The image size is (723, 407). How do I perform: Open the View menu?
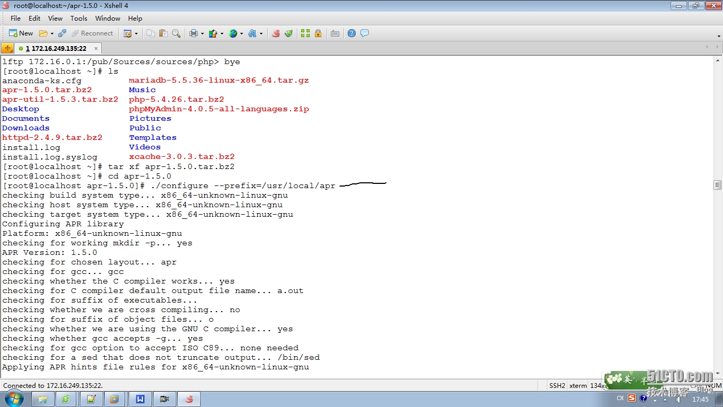click(56, 18)
